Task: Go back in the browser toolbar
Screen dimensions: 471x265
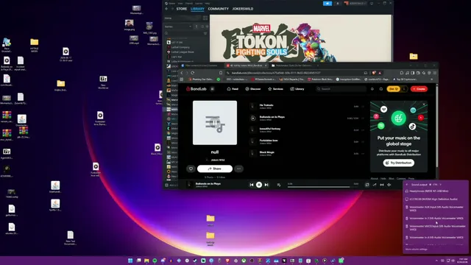Action: point(182,73)
